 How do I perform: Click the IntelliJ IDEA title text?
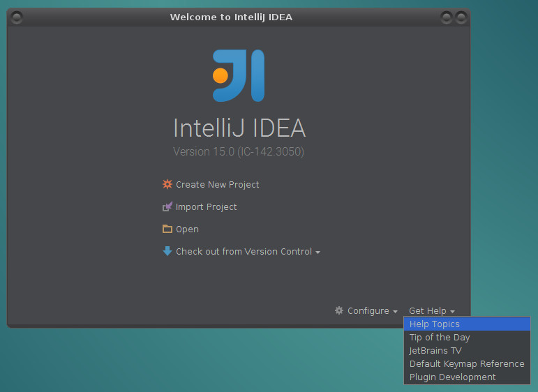point(239,128)
